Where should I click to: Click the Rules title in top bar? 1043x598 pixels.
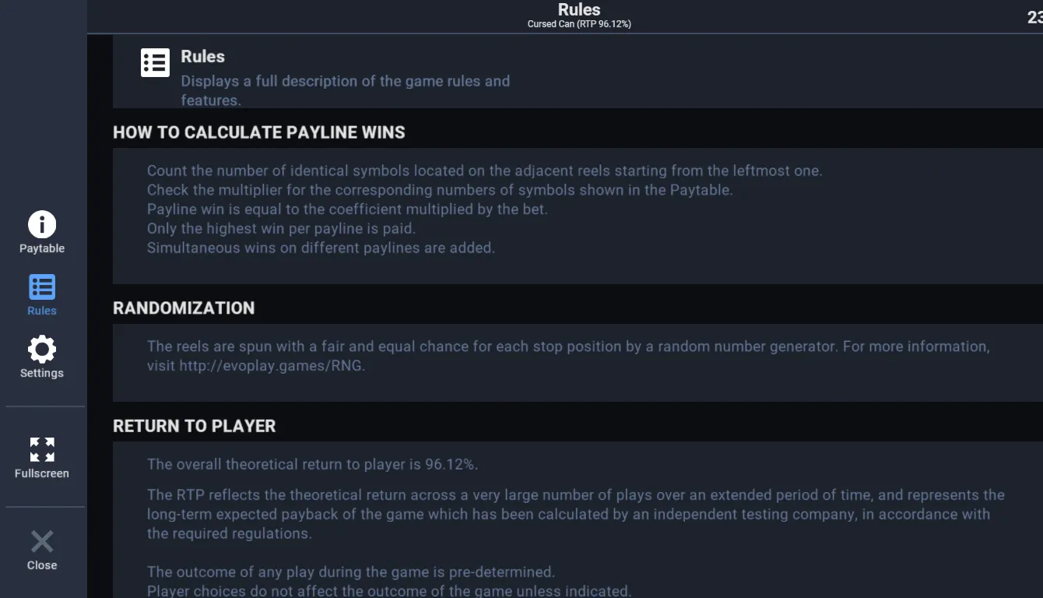tap(579, 9)
